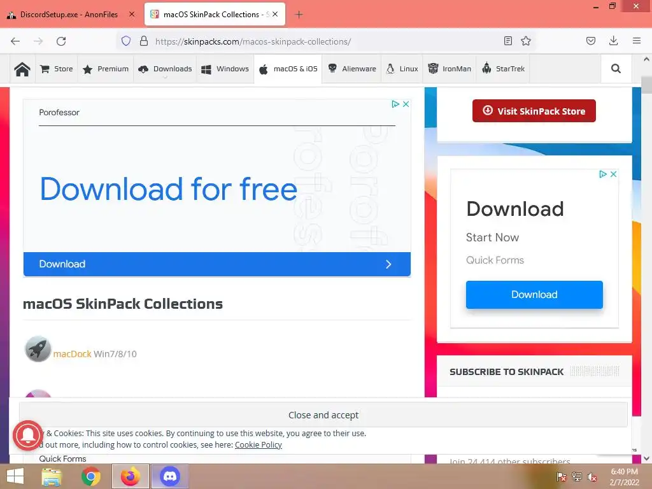
Task: Open the Firefox hamburger menu
Action: click(x=637, y=41)
